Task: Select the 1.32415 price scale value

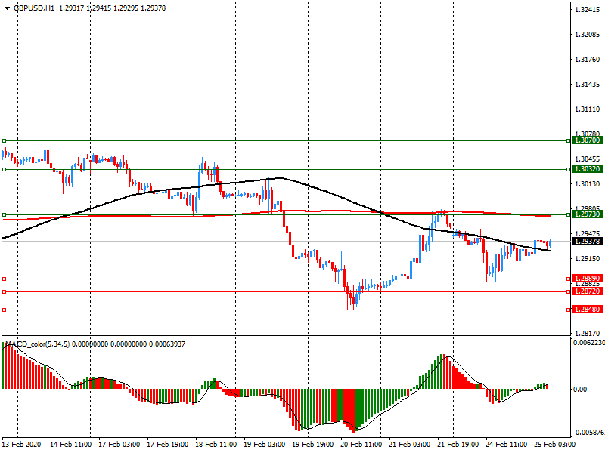Action: coord(588,10)
